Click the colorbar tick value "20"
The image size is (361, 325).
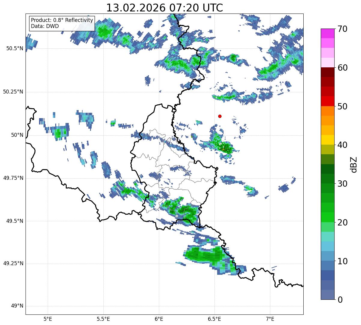(342, 222)
